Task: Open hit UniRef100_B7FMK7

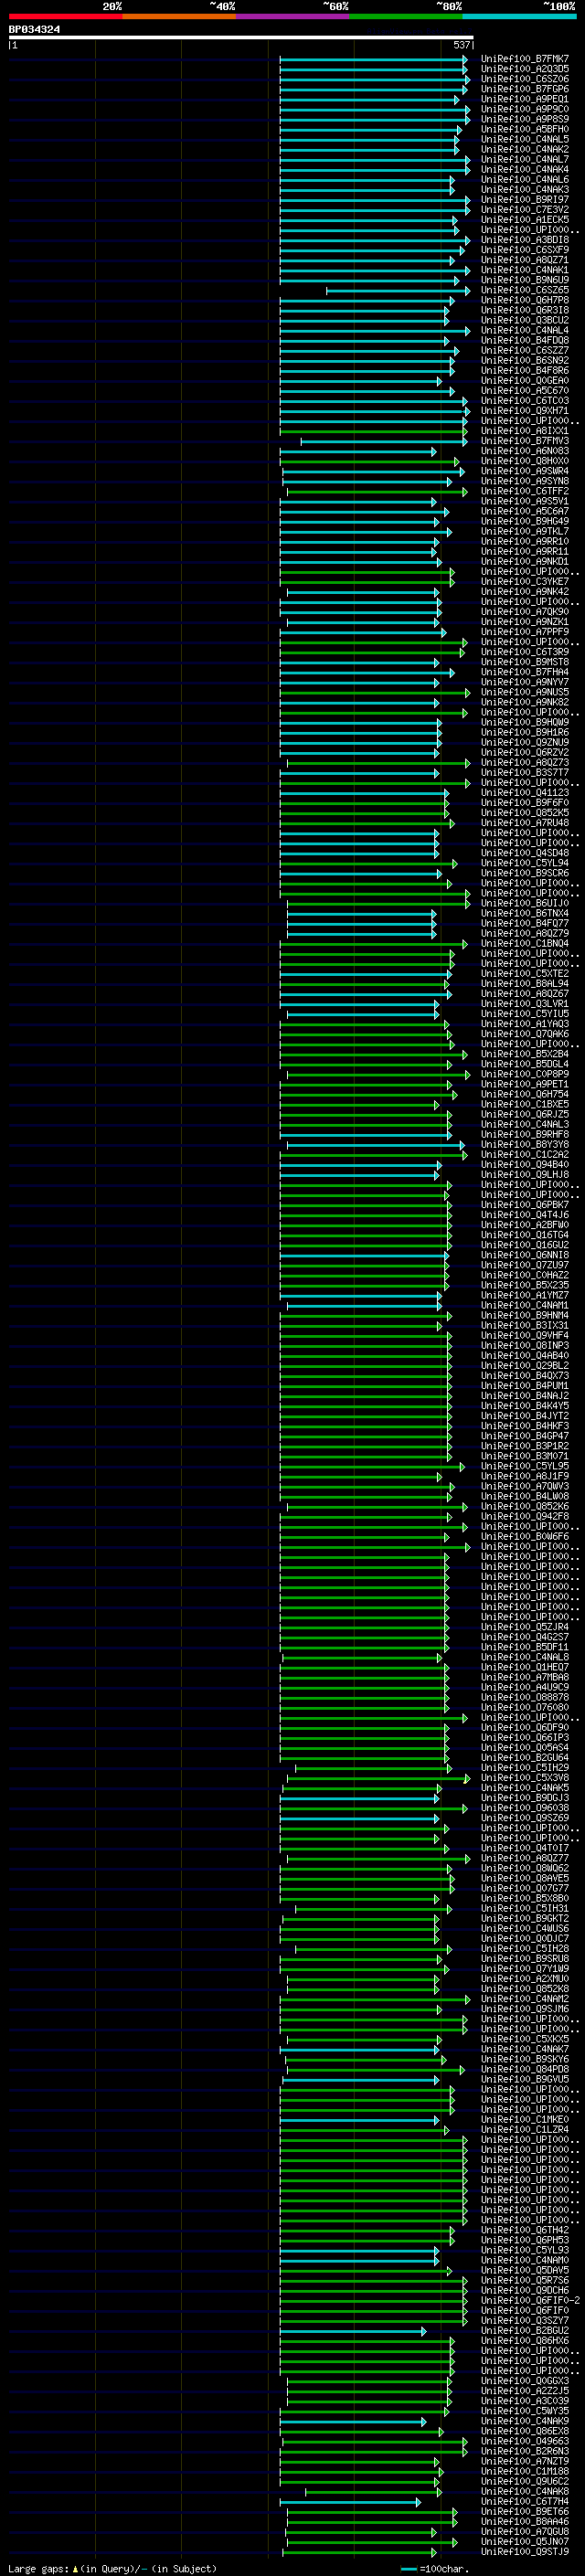Action: tap(525, 59)
